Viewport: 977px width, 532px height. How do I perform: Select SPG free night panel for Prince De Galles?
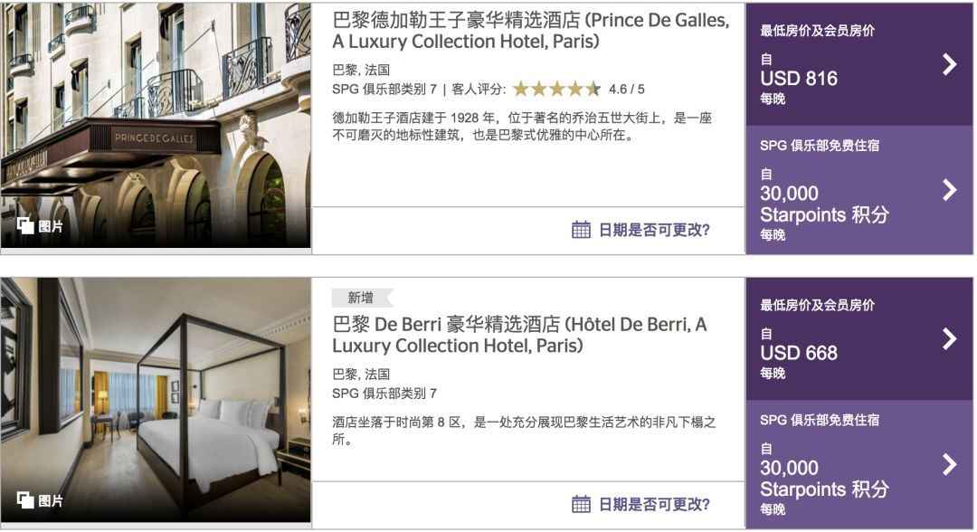tap(859, 191)
